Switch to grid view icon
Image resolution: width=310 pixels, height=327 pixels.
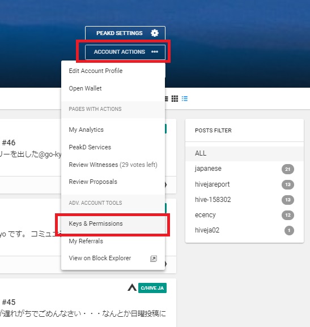(x=175, y=98)
